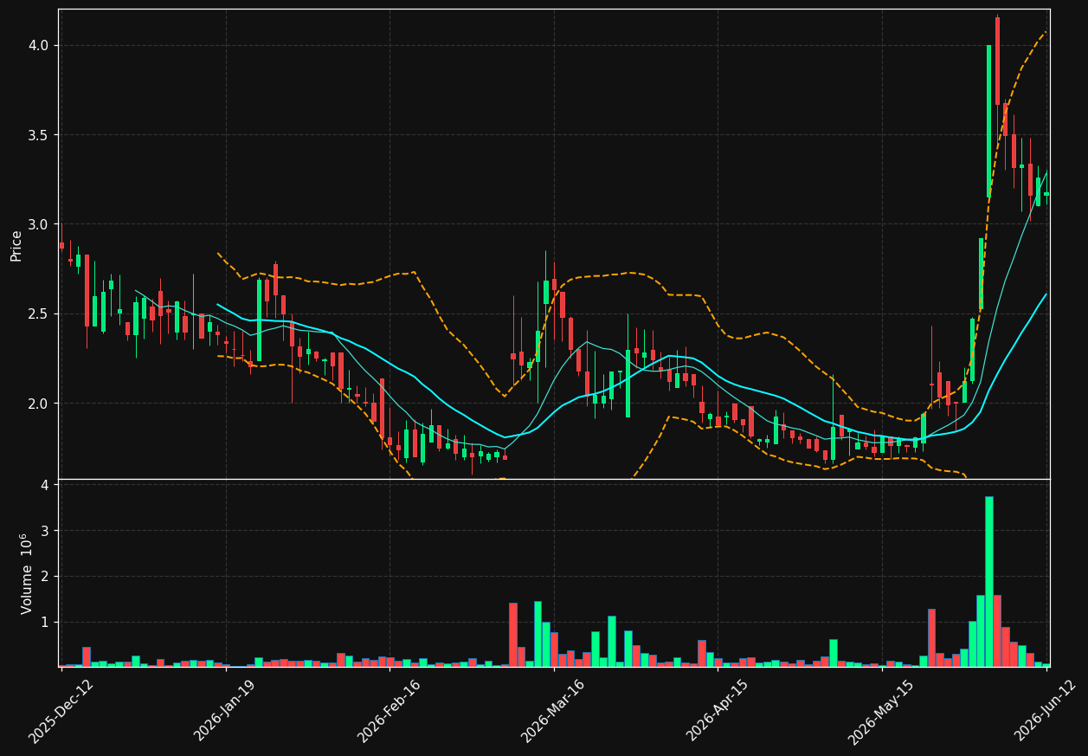Click the 2026-Jan-19 date label

point(225,711)
